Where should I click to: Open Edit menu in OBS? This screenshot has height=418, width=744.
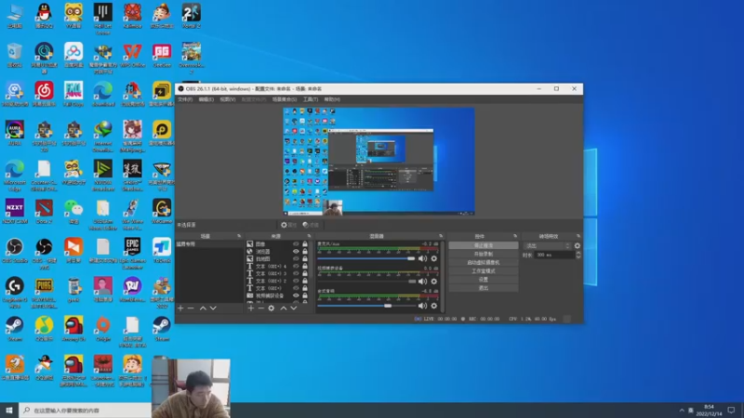pyautogui.click(x=206, y=99)
